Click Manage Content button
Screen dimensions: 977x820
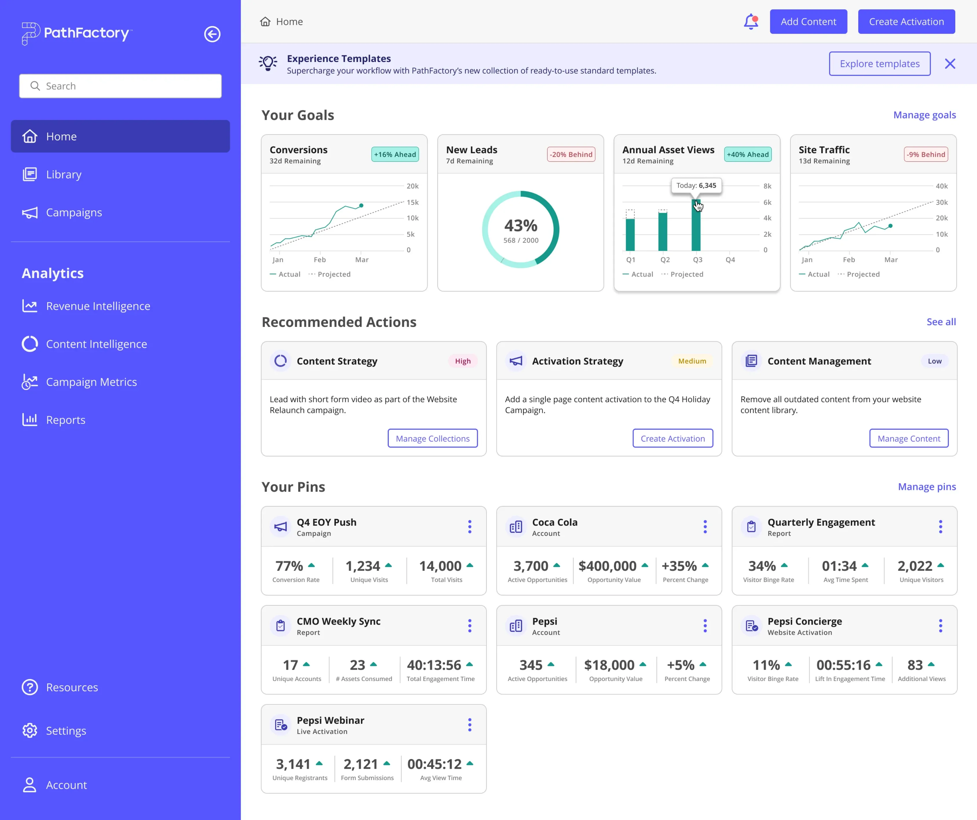pos(909,439)
